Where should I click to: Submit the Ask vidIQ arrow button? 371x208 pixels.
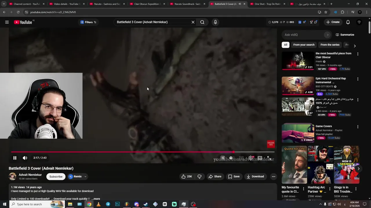pos(328,35)
